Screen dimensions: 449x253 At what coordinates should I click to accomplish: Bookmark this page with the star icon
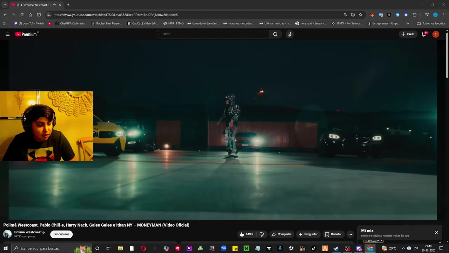(x=361, y=15)
